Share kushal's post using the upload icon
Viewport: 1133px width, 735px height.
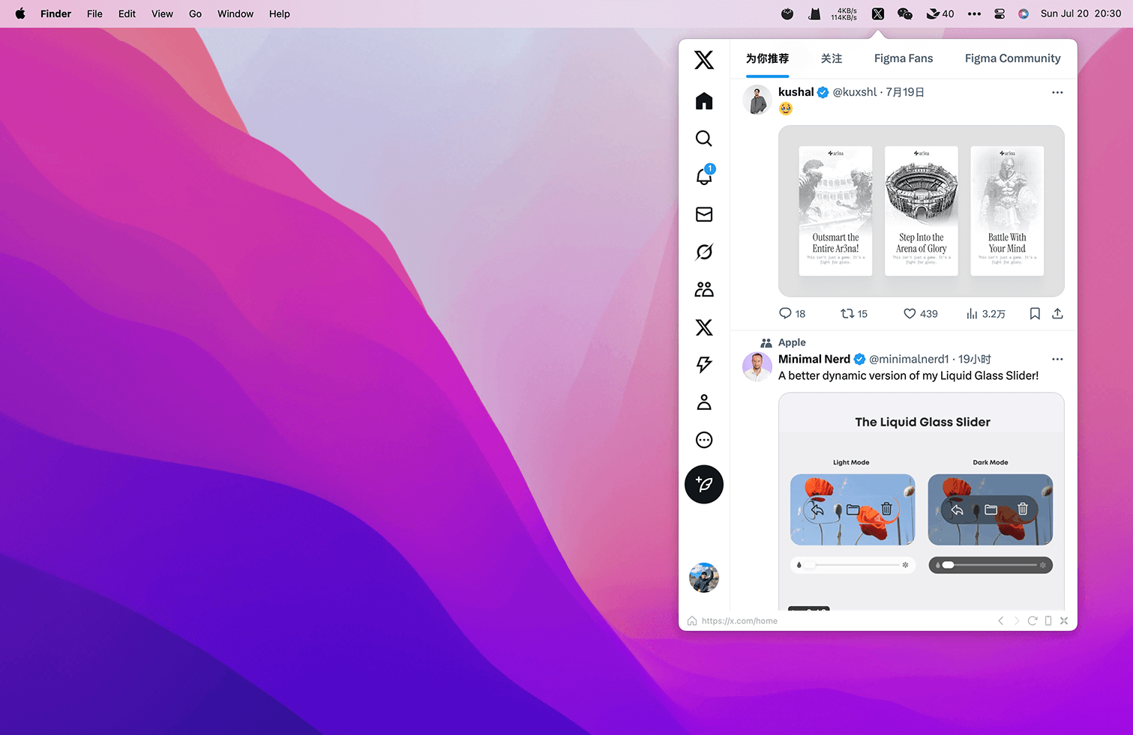(x=1057, y=314)
